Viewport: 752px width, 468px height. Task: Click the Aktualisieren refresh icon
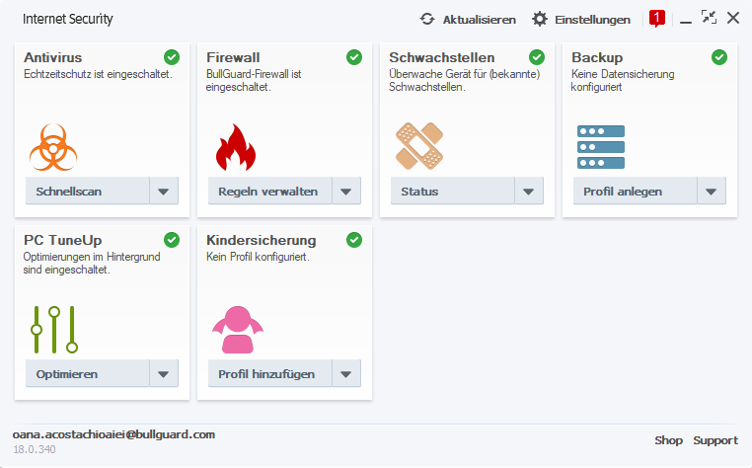427,19
